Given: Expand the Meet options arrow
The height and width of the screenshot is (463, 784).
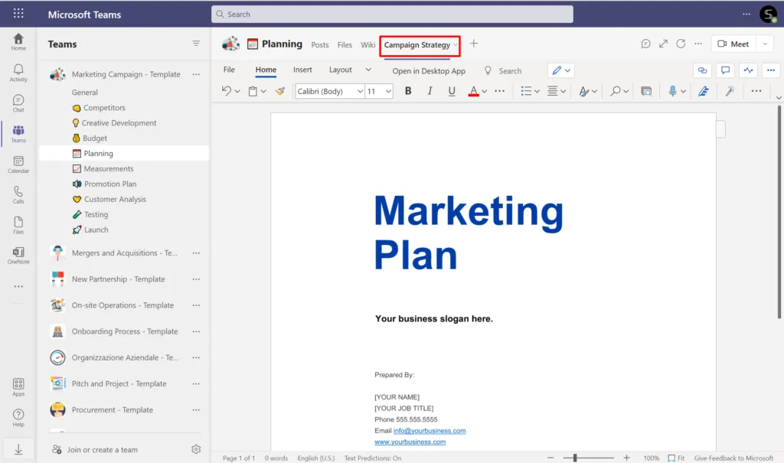Looking at the screenshot, I should coord(765,44).
